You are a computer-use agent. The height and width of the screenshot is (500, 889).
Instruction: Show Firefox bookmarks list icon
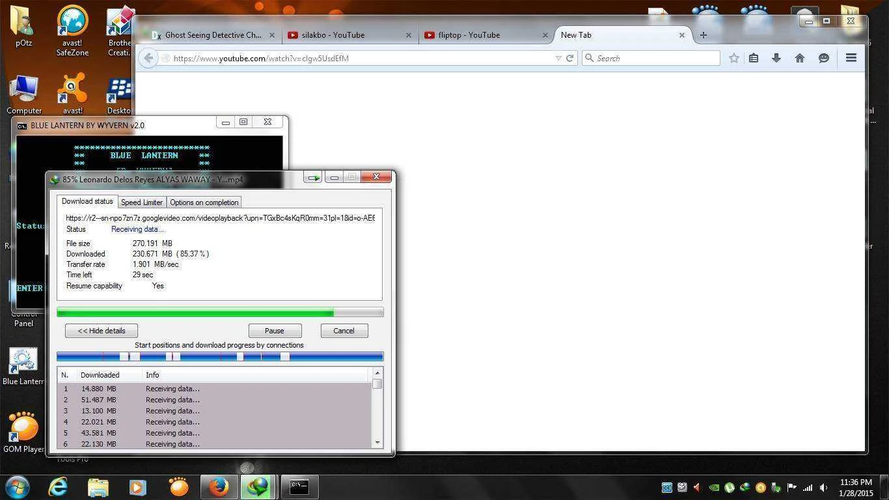(754, 58)
